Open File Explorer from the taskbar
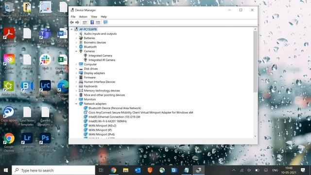Viewport: 311px width, 175px height. [125, 170]
